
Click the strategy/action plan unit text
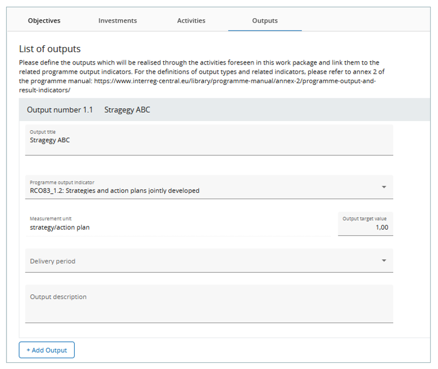tap(59, 228)
